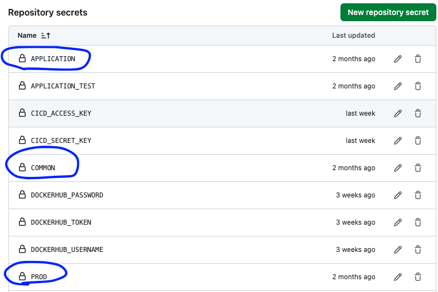Click the sort ascending icon beside Name
Screen dimensions: 438x292
point(46,36)
